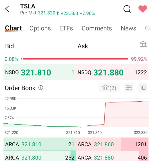This screenshot has height=161, width=152.
Task: Open the Comments tab
Action: (97, 28)
